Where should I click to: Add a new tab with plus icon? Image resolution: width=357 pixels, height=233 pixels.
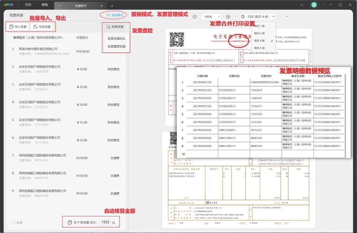[x=112, y=6]
